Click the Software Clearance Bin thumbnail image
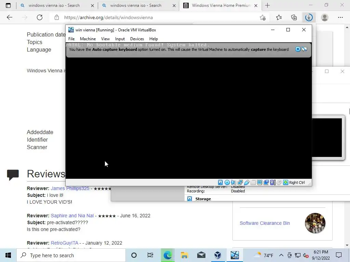The width and height of the screenshot is (350, 262). [x=315, y=223]
